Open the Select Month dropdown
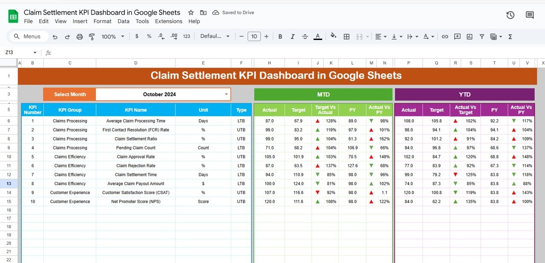The image size is (545, 263). point(226,94)
